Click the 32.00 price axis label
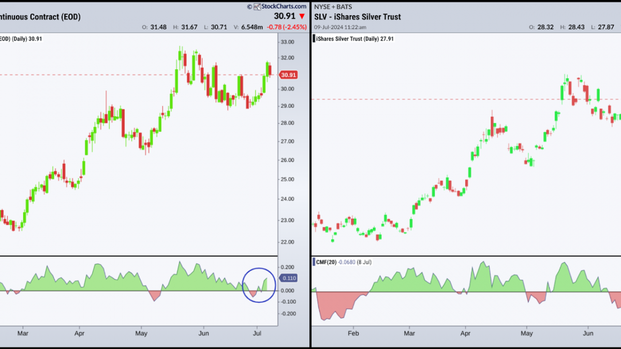The image size is (621, 349). click(x=287, y=58)
